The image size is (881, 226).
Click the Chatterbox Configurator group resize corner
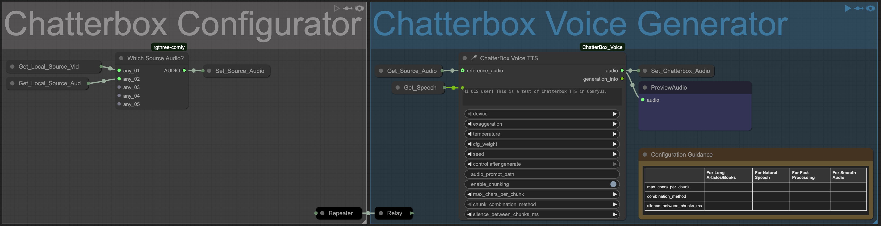(364, 221)
